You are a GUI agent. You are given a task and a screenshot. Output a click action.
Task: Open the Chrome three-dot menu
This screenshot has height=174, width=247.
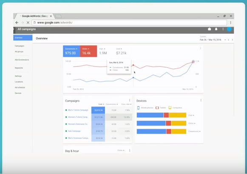pyautogui.click(x=230, y=22)
